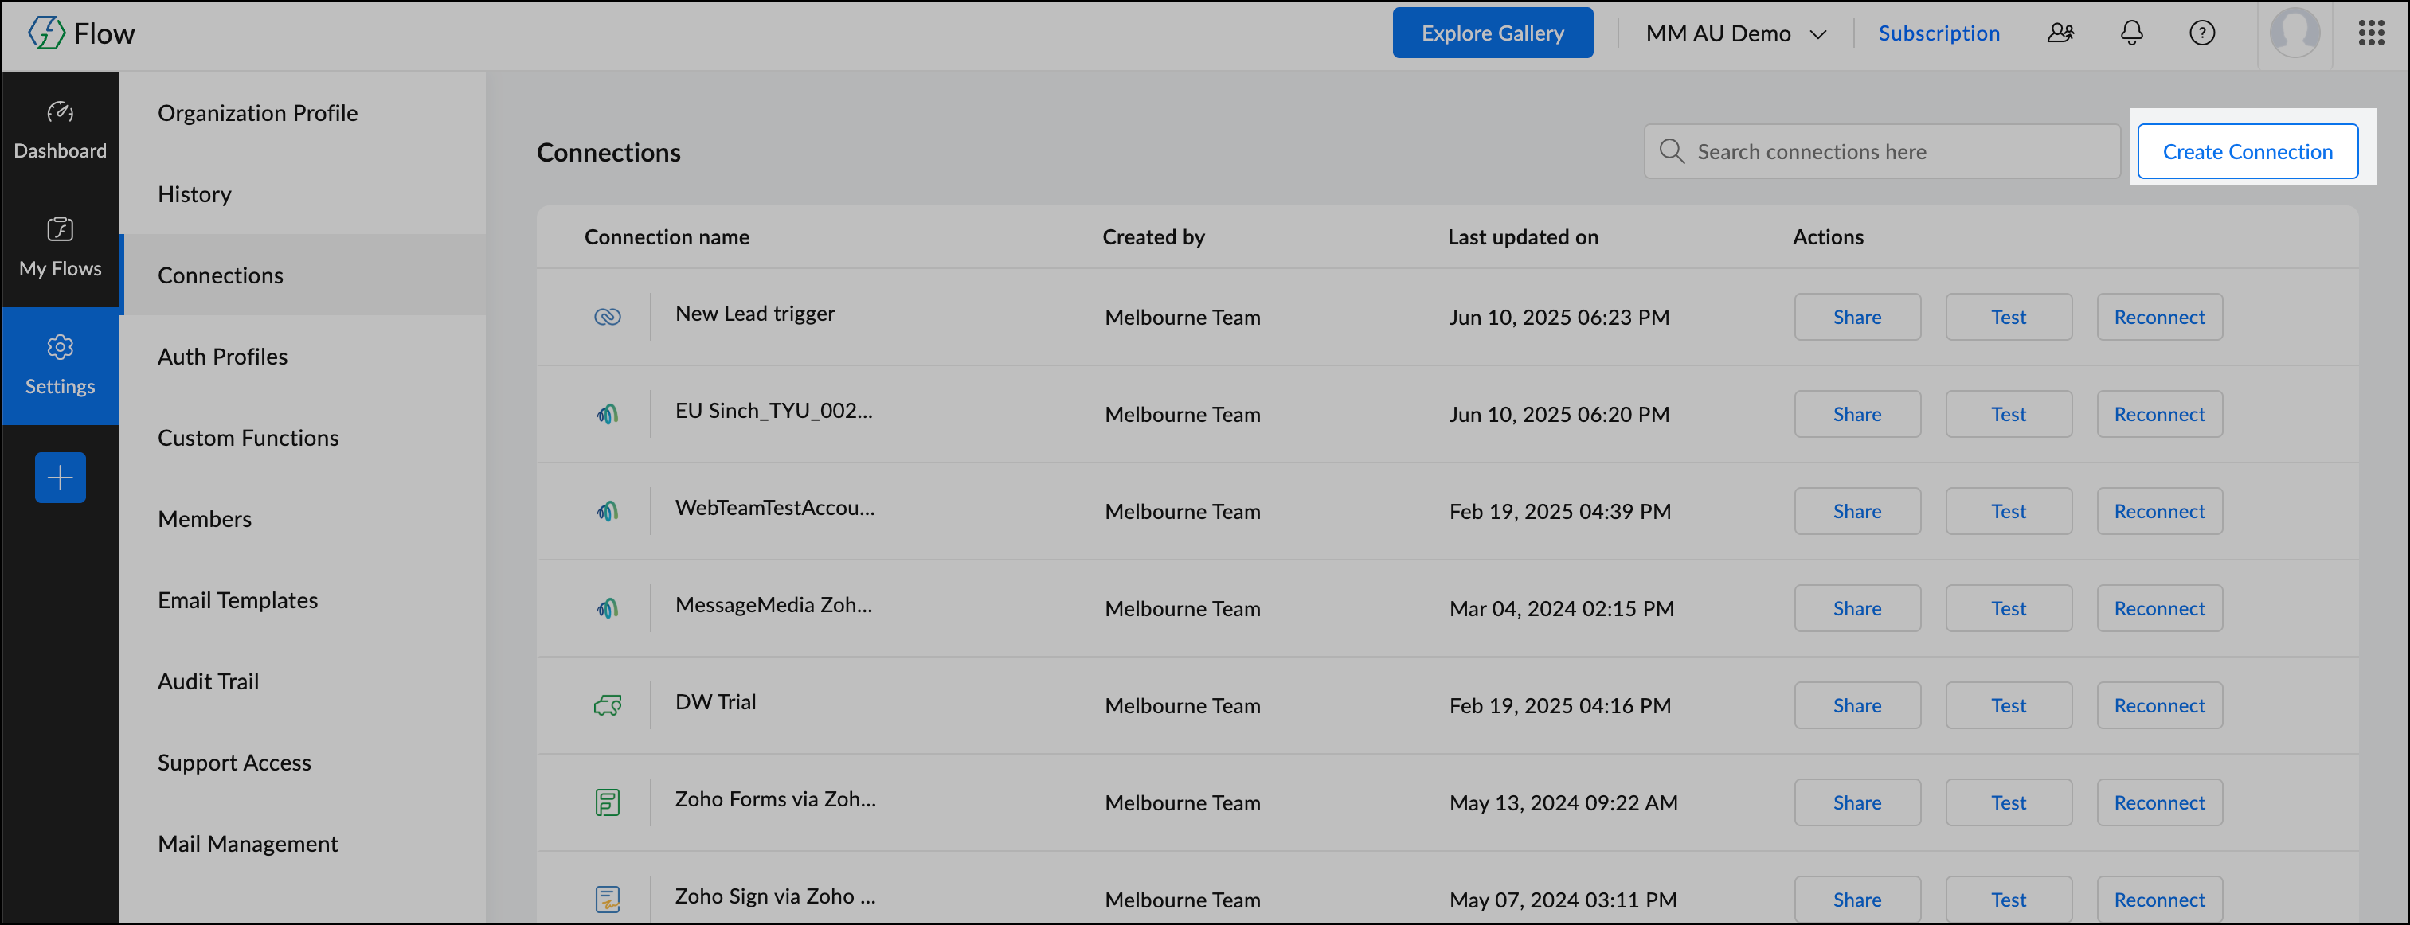Select Auth Profiles in the settings menu
Viewport: 2410px width, 925px height.
[223, 355]
